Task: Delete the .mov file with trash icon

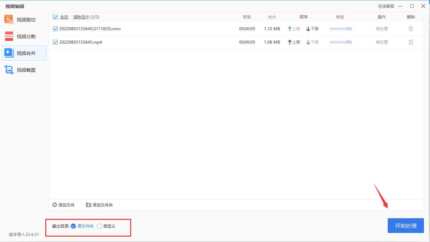Action: 411,29
